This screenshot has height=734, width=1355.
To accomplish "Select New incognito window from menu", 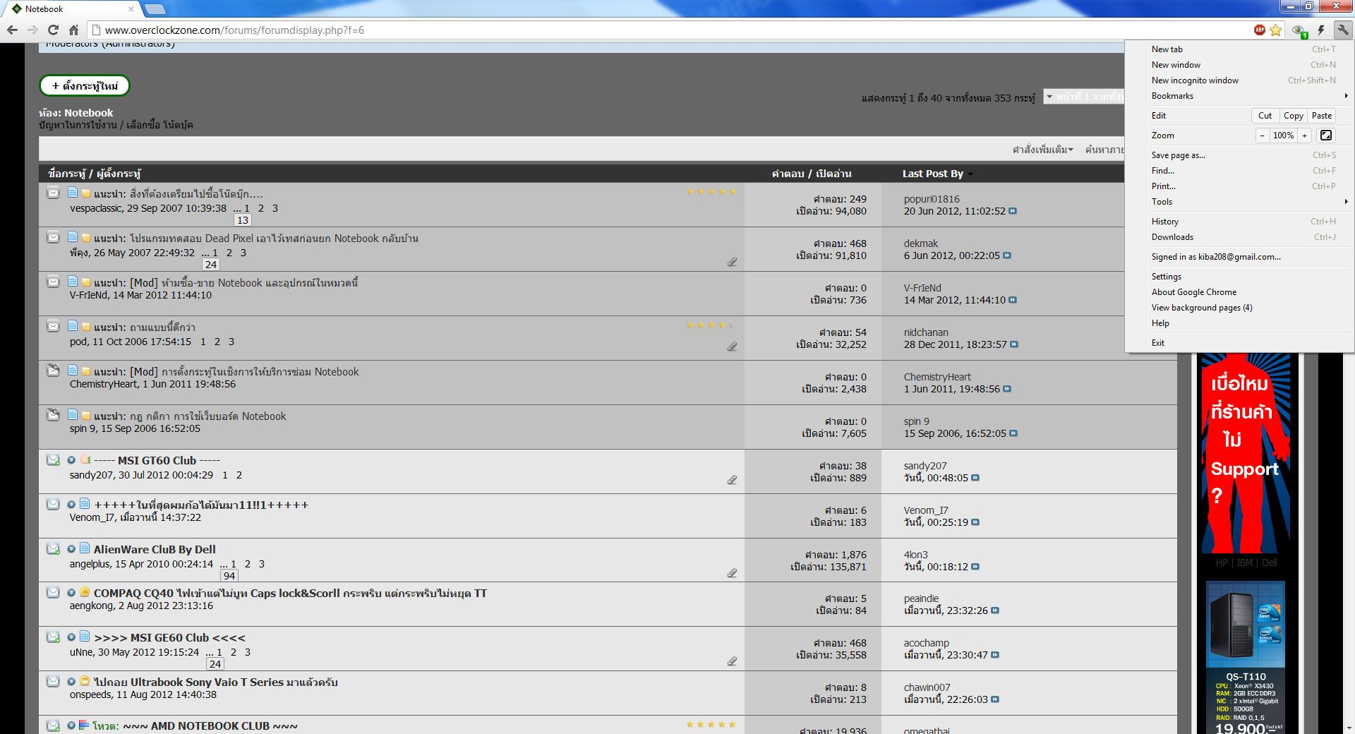I will coord(1195,80).
